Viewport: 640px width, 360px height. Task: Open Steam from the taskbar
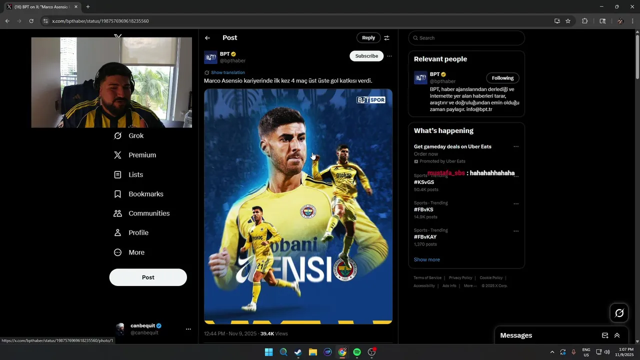click(298, 352)
